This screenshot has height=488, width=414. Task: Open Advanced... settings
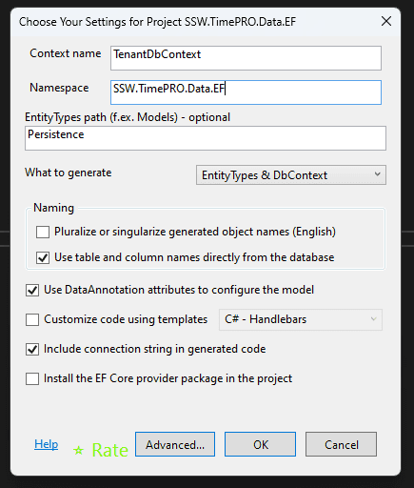pos(175,444)
